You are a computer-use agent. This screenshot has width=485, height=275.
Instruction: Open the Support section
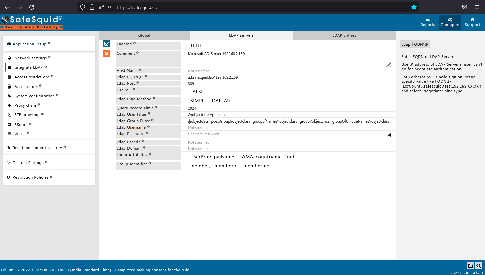tap(472, 22)
